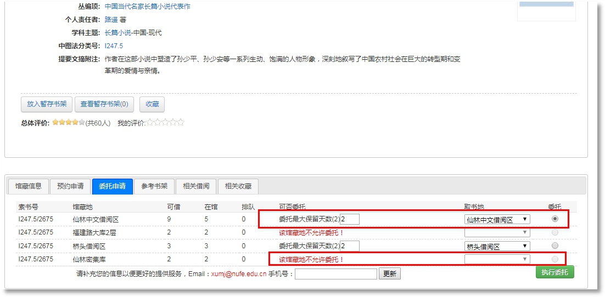Click the third star in 我的评价
605x297 pixels.
click(165, 123)
